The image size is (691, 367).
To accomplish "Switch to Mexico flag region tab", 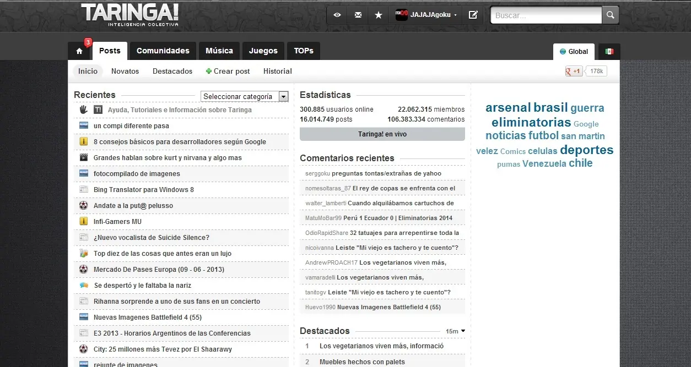I will (609, 52).
